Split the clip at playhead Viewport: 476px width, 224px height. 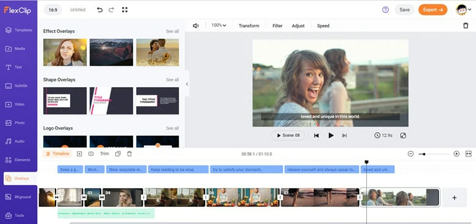[91, 154]
